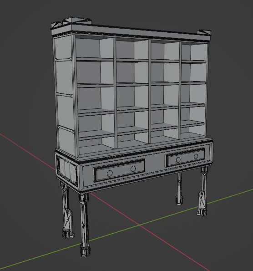The image size is (253, 271).
Task: Click the left drawer front panel
Action: (x=119, y=170)
